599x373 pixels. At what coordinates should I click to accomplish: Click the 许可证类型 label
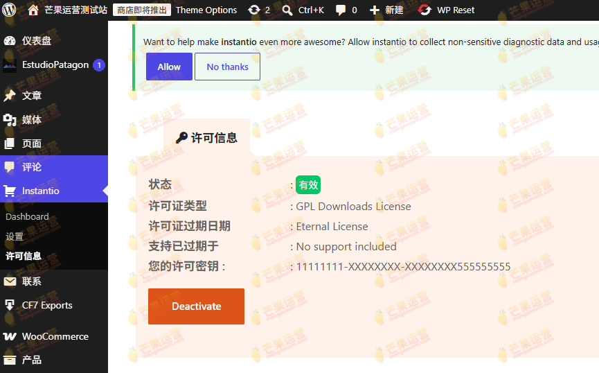click(x=178, y=206)
